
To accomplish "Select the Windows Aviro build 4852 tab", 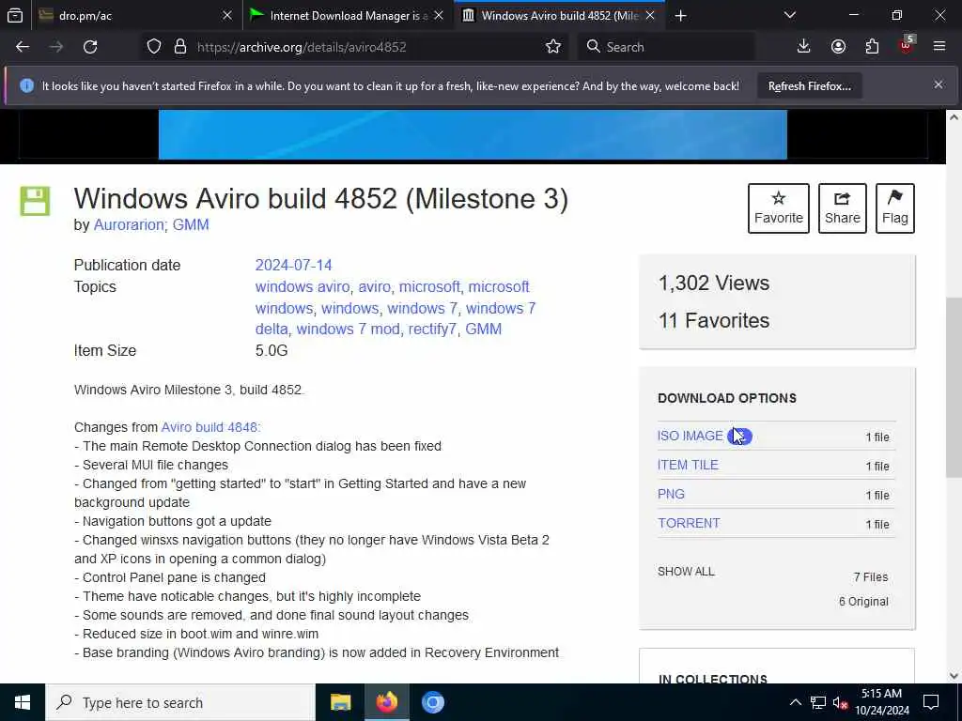I will [x=559, y=15].
